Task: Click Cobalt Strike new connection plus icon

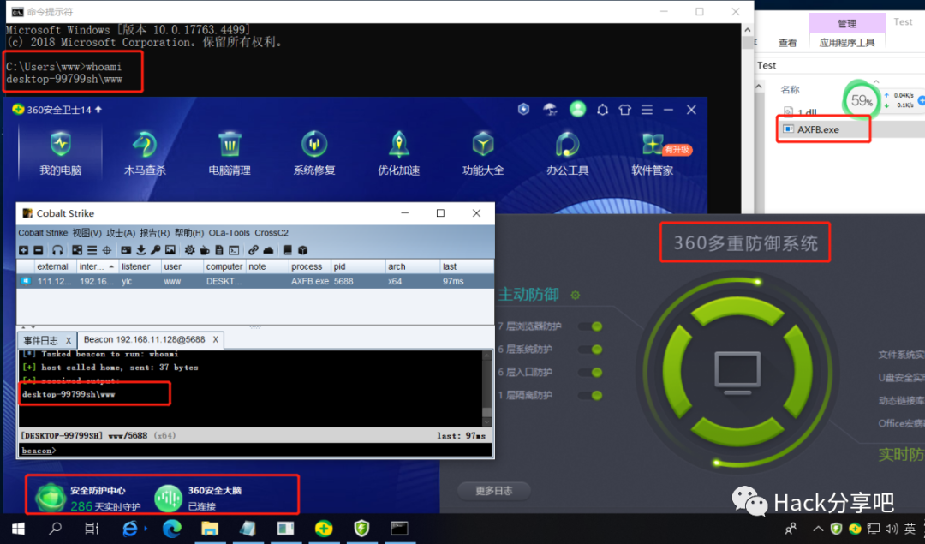Action: point(24,250)
